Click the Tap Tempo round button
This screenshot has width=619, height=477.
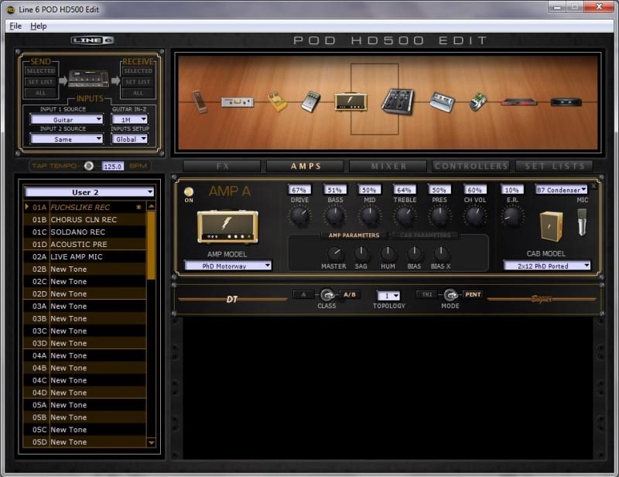[x=89, y=166]
